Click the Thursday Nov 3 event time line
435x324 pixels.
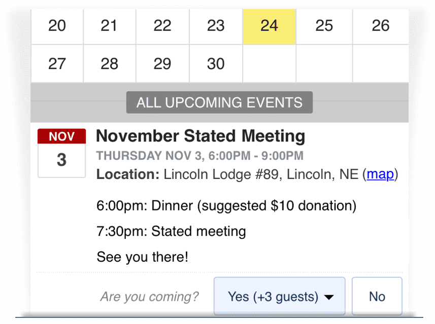(200, 156)
